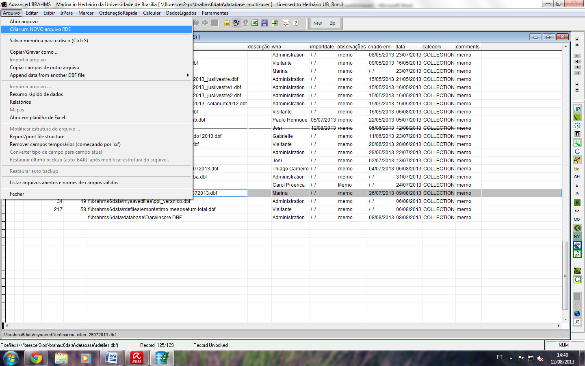Open the speech-bubble comments toolbar icon
Screen dimensions: 585x366
pyautogui.click(x=286, y=23)
